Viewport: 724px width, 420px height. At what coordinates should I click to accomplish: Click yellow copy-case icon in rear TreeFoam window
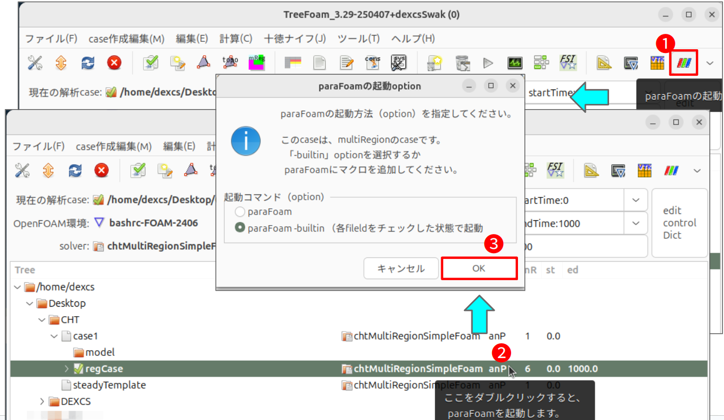pyautogui.click(x=177, y=64)
